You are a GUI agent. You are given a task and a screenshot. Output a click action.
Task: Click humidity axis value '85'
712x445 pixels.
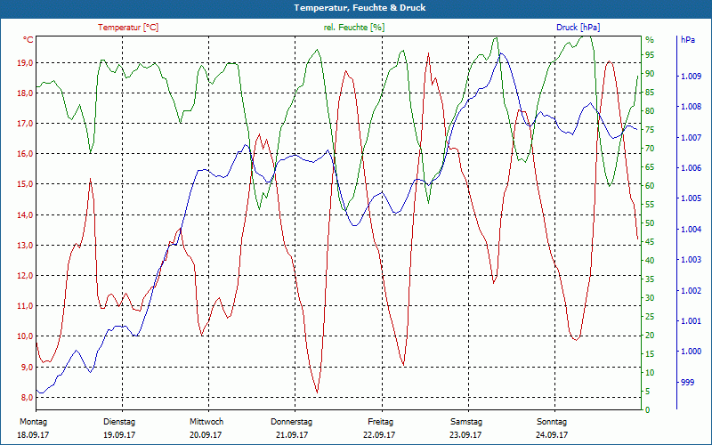click(x=650, y=93)
